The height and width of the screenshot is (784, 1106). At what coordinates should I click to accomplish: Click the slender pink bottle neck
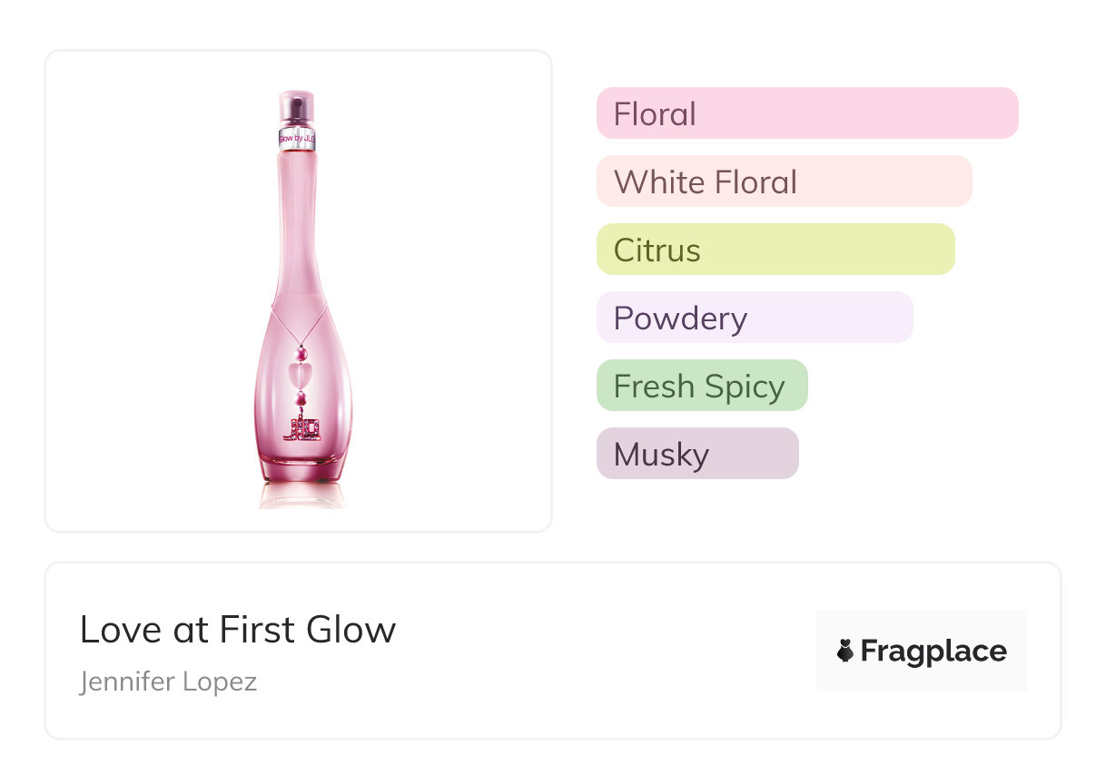(x=298, y=218)
